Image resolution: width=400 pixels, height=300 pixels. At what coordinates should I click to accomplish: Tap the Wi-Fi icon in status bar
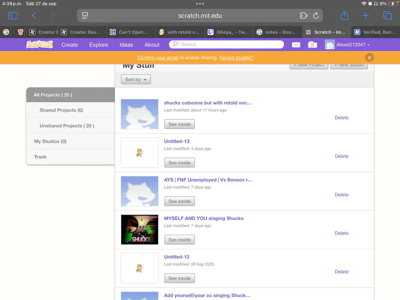(x=364, y=4)
